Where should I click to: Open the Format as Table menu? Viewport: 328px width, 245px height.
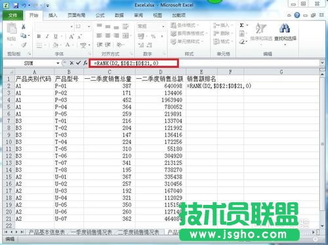click(189, 33)
